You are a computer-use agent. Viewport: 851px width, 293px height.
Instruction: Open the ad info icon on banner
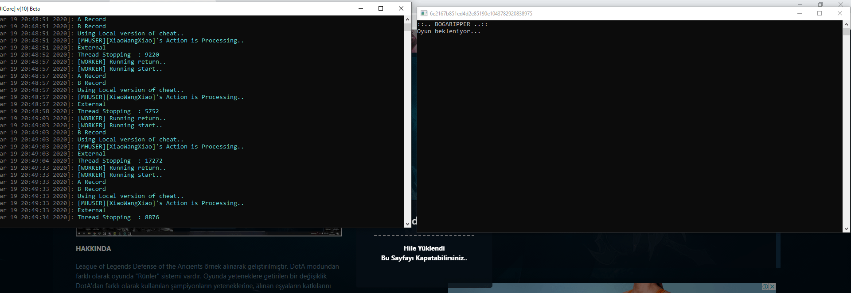pos(765,287)
